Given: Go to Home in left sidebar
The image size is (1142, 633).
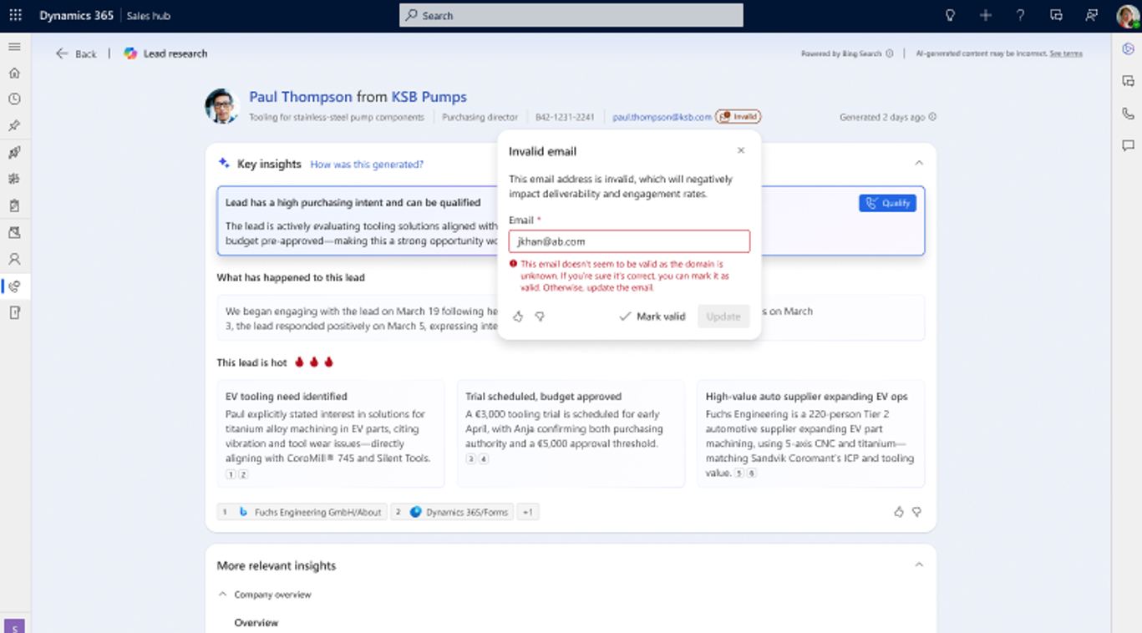Looking at the screenshot, I should [x=14, y=73].
